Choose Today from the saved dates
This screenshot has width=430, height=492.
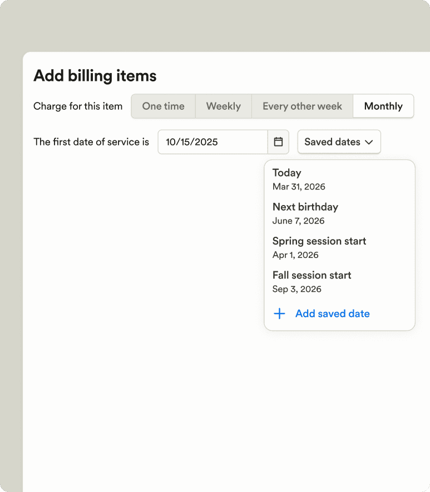[287, 173]
